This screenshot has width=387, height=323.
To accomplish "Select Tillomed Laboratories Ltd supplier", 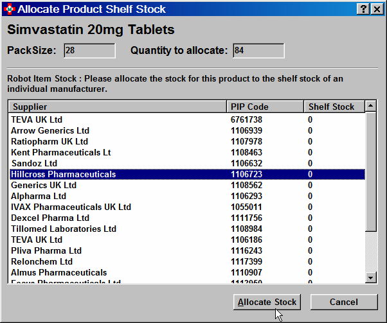I will 64,229.
